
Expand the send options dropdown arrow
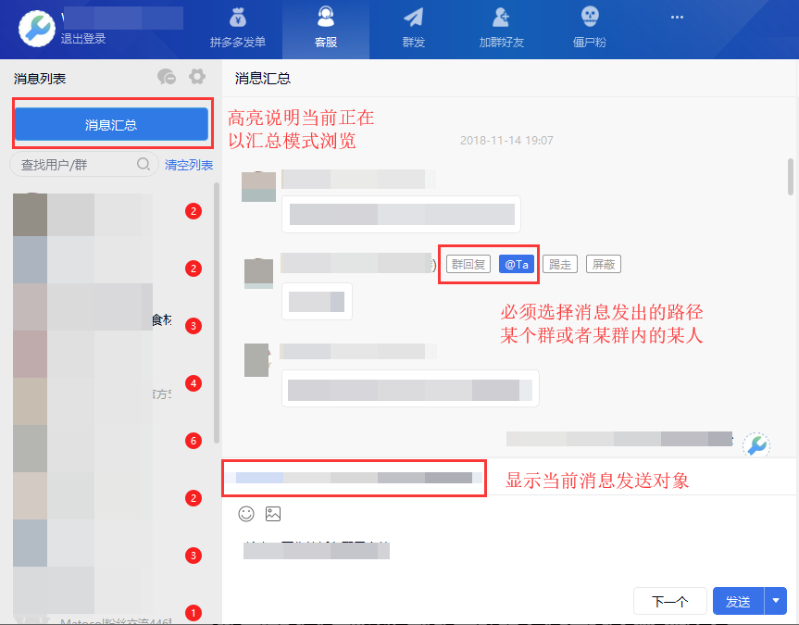coord(776,601)
